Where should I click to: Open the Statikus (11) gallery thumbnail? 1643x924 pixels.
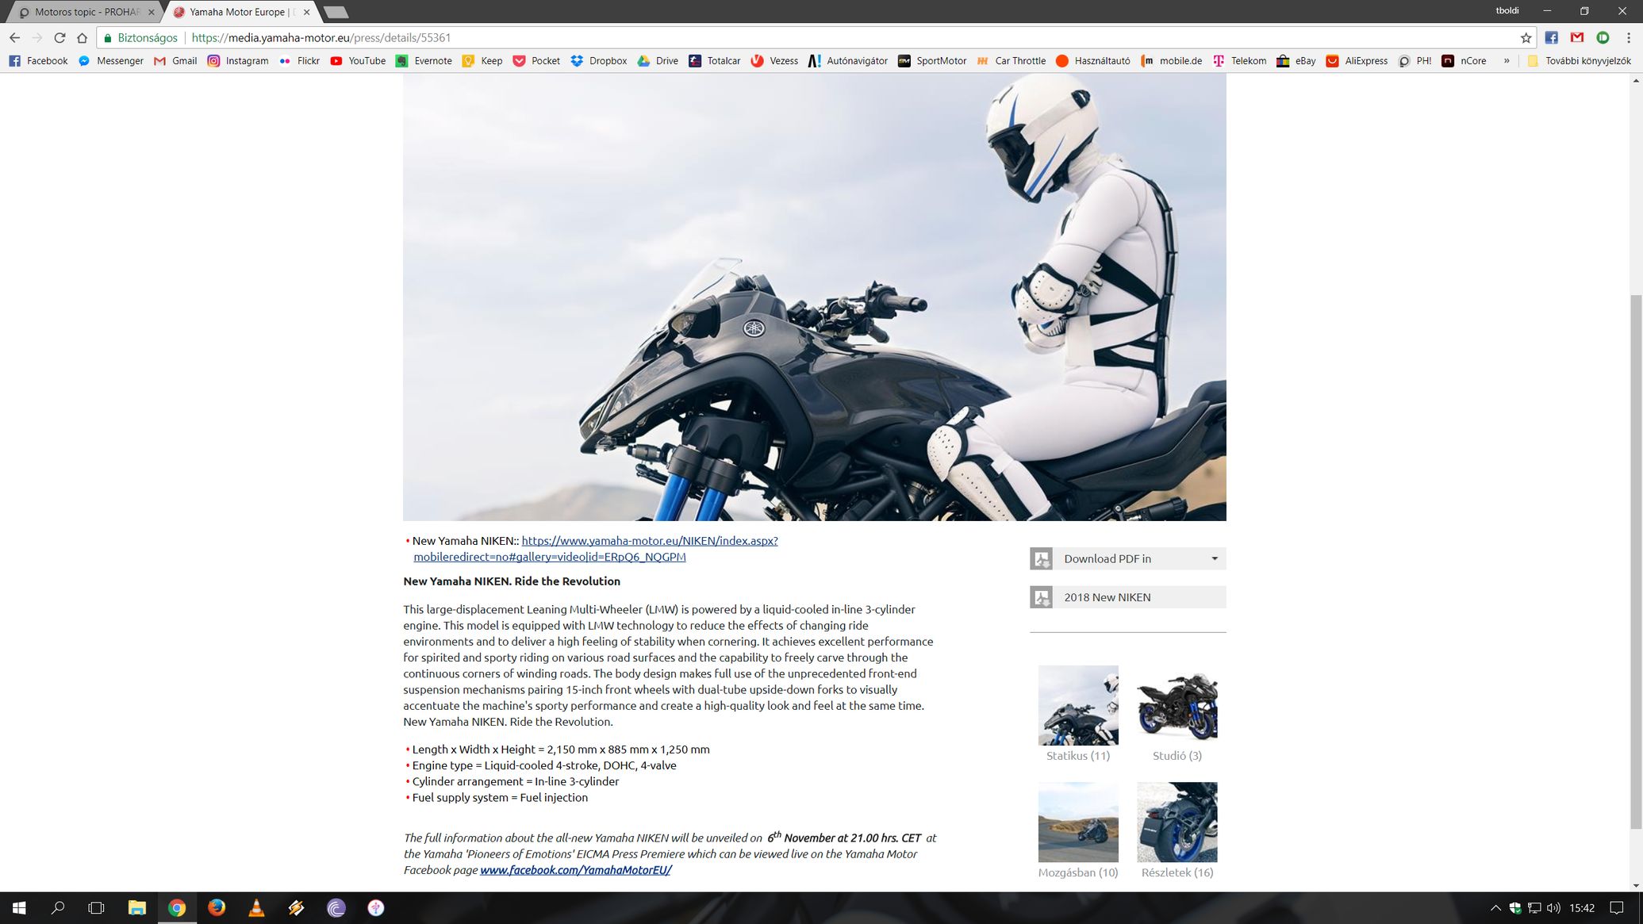[1077, 705]
